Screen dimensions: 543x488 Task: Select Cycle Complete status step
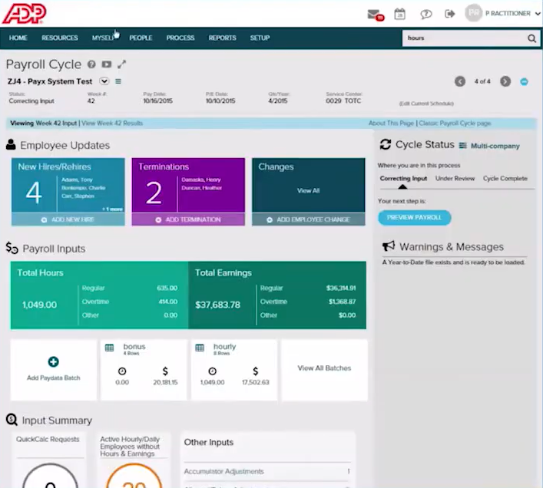[505, 179]
